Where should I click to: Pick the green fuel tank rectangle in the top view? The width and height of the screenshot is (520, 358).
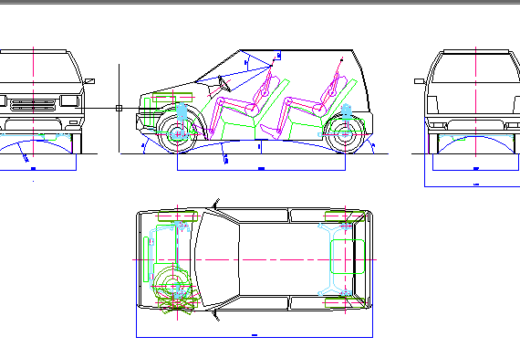pyautogui.click(x=348, y=257)
